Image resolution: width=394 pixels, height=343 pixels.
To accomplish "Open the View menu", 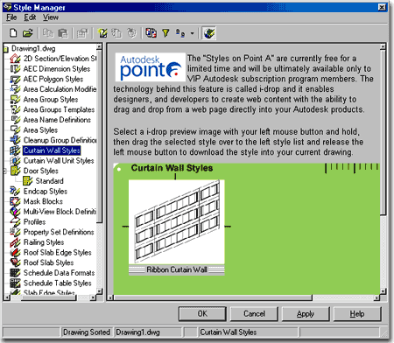I will (51, 17).
